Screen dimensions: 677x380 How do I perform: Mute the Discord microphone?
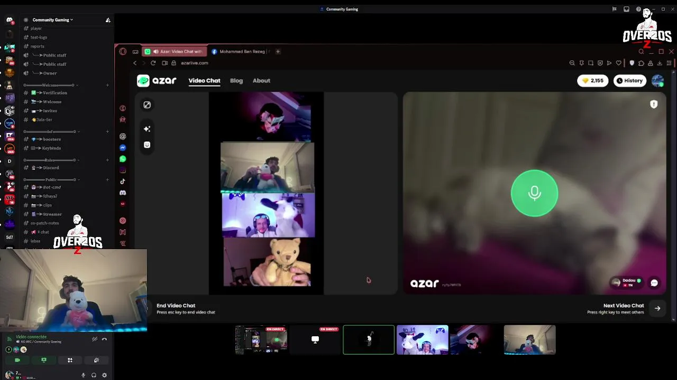click(x=83, y=375)
